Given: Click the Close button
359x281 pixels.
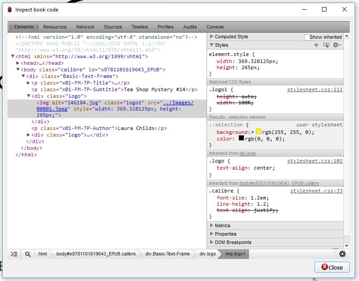Looking at the screenshot, I should point(332,267).
